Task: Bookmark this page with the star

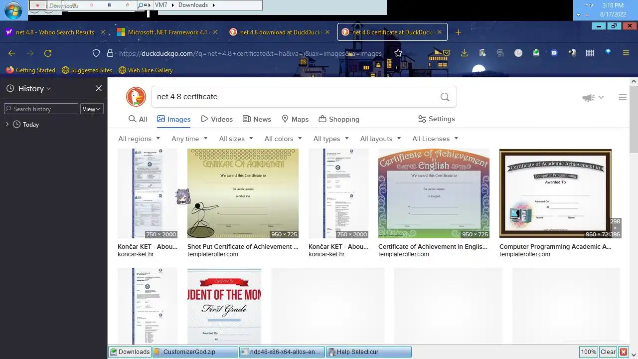Action: tap(398, 53)
